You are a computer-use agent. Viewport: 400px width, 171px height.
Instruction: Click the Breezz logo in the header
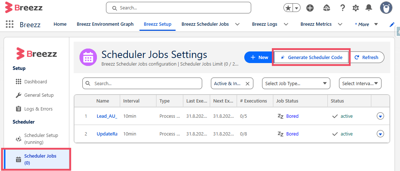pos(24,8)
